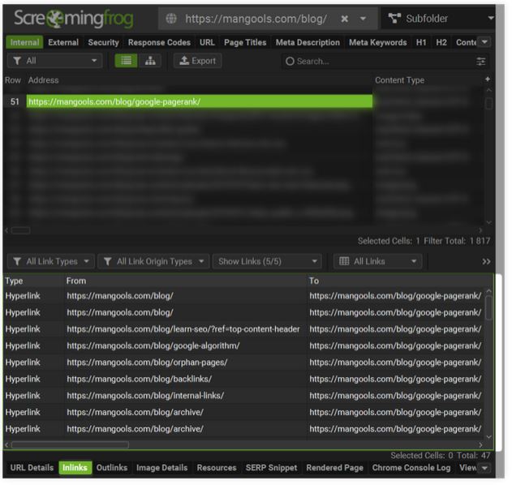
Task: Open the Image Details tab
Action: point(162,468)
